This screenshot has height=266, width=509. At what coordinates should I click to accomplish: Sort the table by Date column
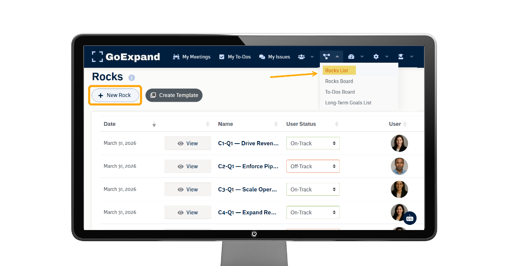tap(110, 124)
